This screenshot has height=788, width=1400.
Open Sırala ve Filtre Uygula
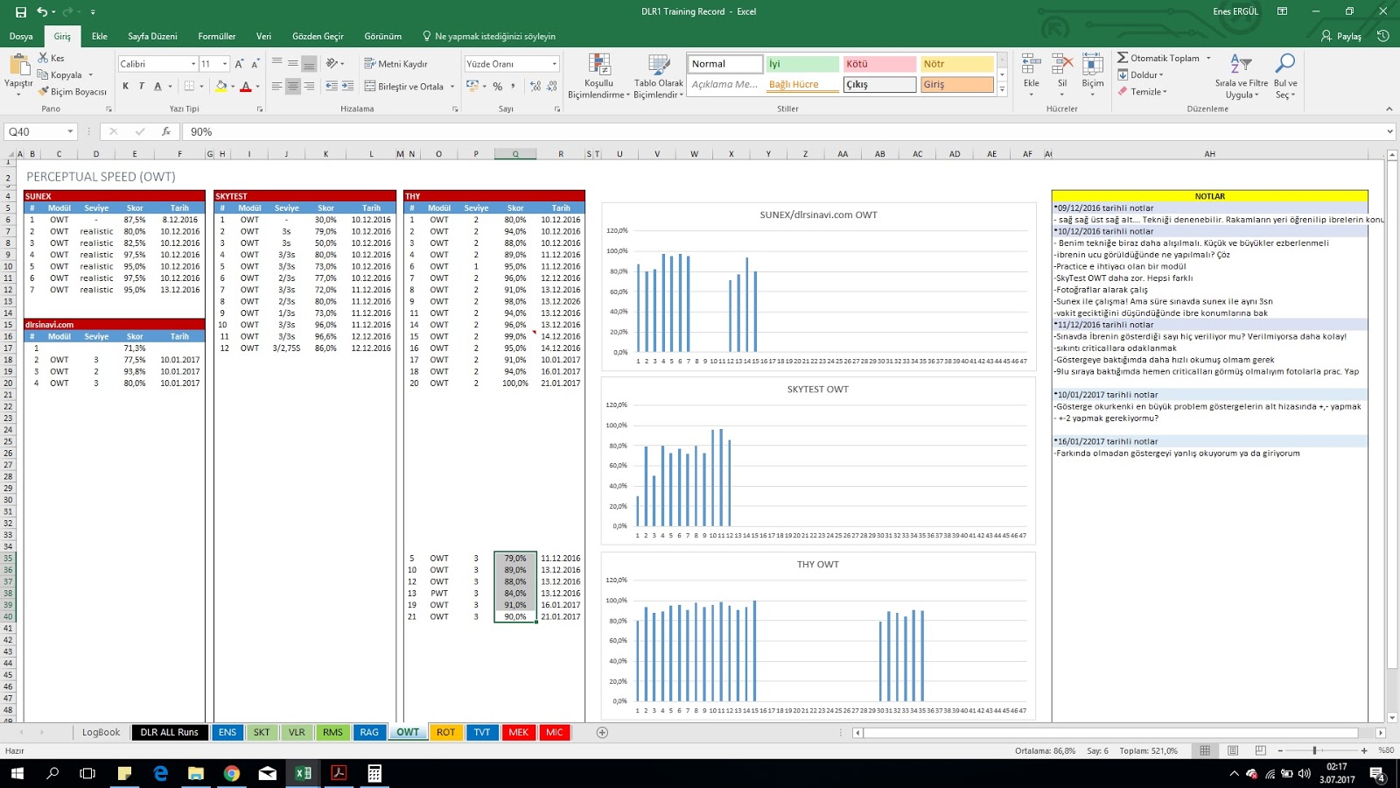[x=1242, y=75]
